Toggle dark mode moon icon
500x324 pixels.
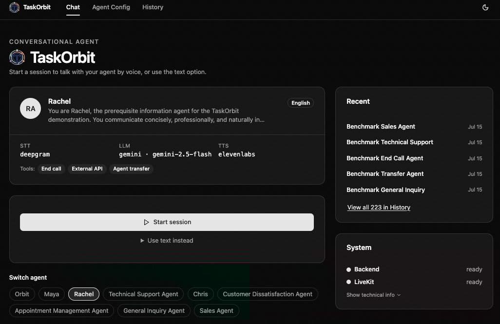coord(485,7)
